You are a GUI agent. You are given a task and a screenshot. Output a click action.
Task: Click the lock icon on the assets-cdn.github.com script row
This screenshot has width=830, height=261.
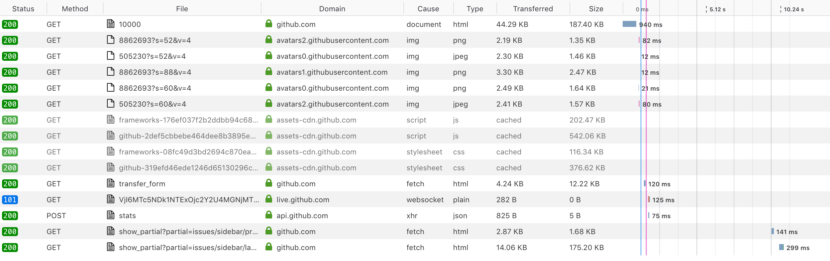(x=268, y=120)
